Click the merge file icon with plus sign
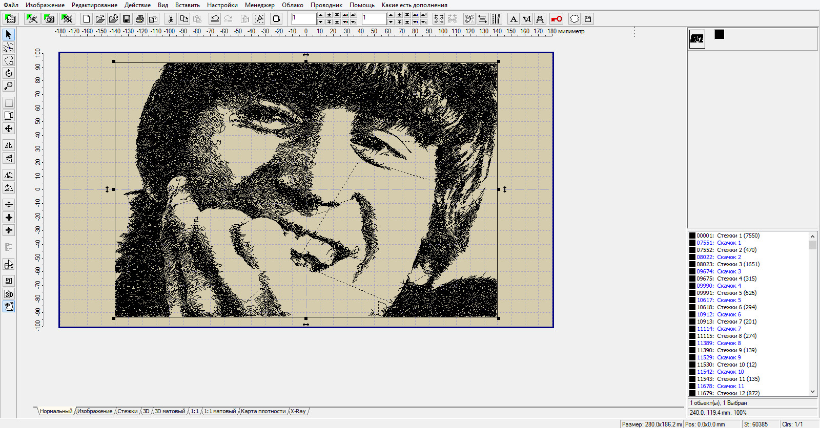The height and width of the screenshot is (428, 820). tap(113, 19)
